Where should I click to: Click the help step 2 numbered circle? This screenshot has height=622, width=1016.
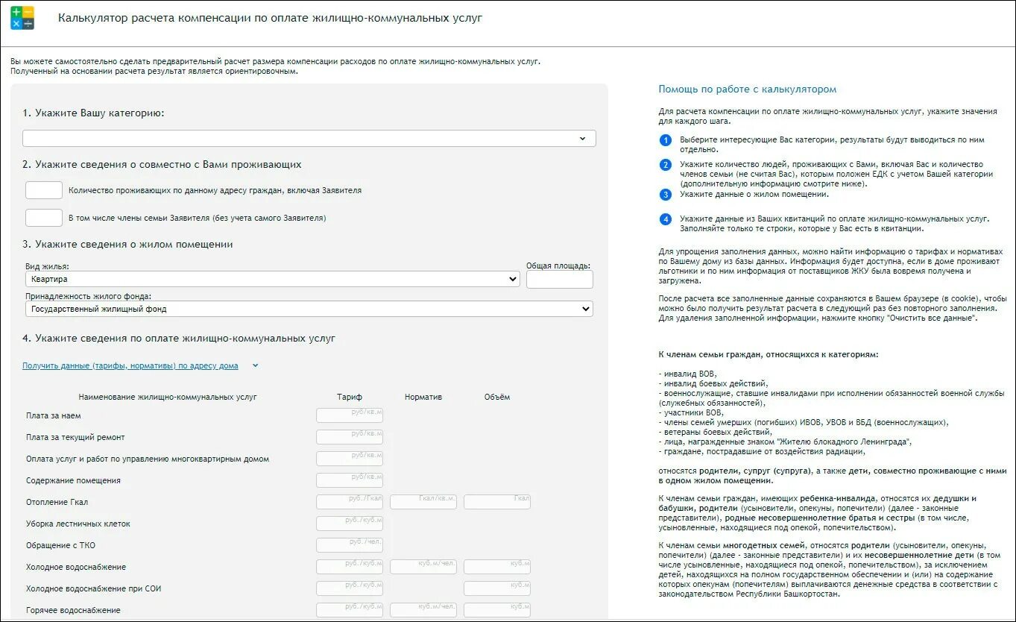666,165
